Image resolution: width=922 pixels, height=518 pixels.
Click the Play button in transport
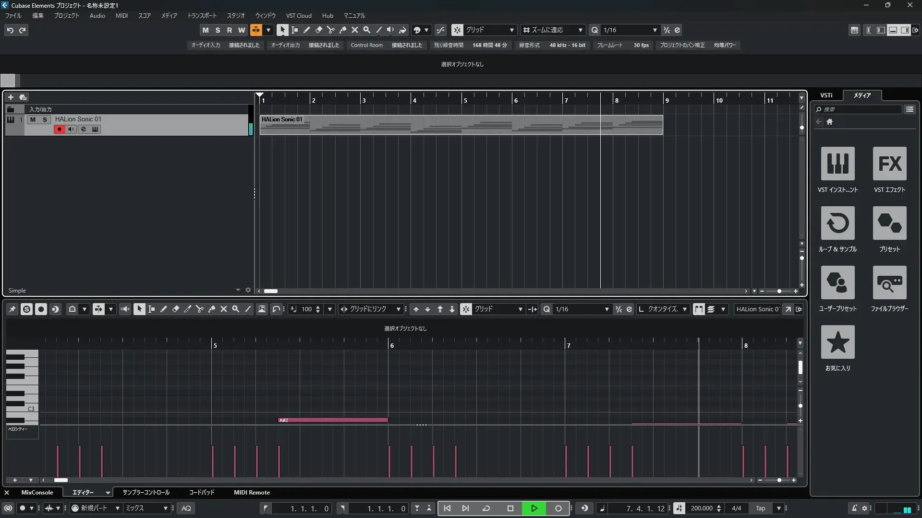534,508
